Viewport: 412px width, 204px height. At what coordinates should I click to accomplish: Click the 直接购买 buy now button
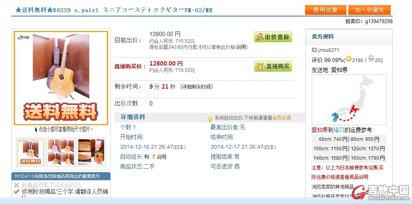[273, 66]
